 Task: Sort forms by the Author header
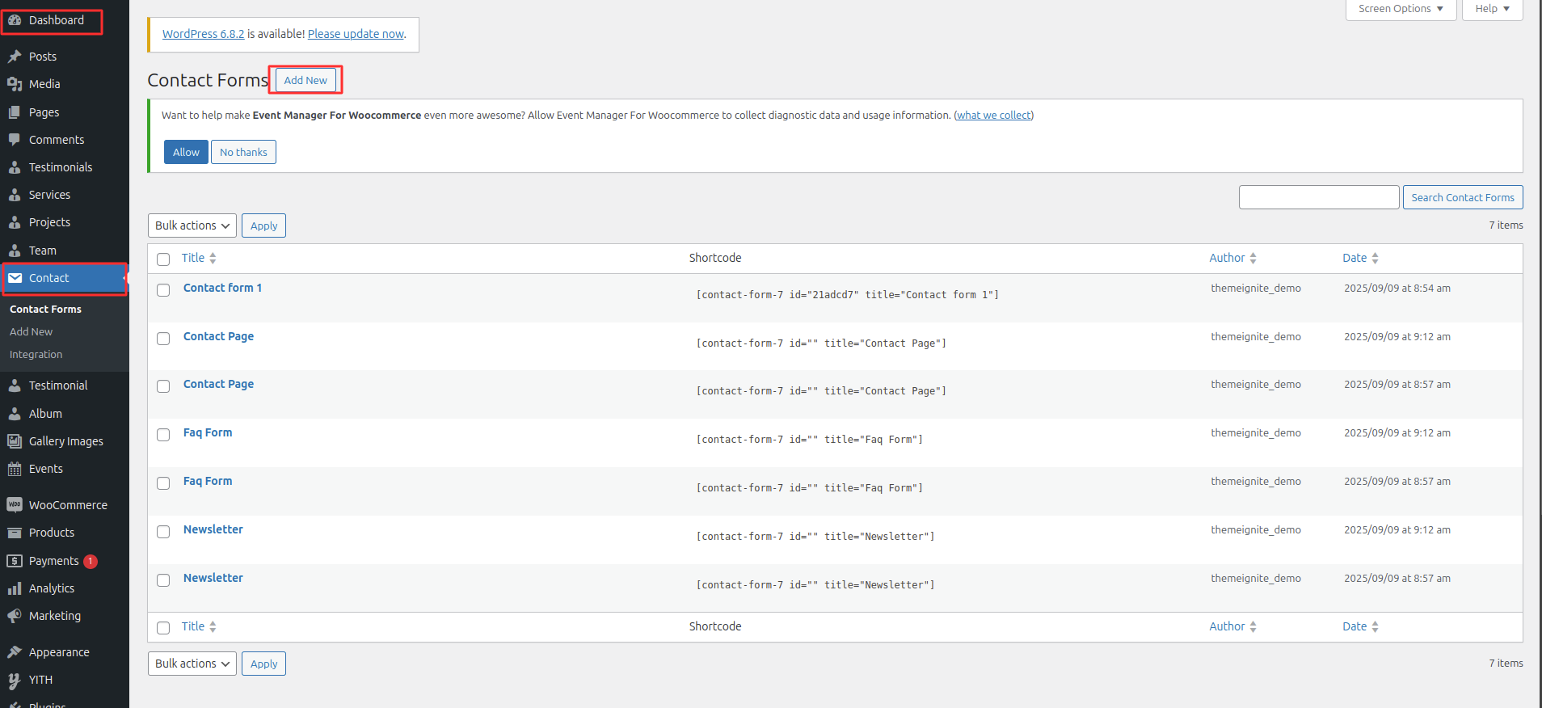coord(1232,258)
